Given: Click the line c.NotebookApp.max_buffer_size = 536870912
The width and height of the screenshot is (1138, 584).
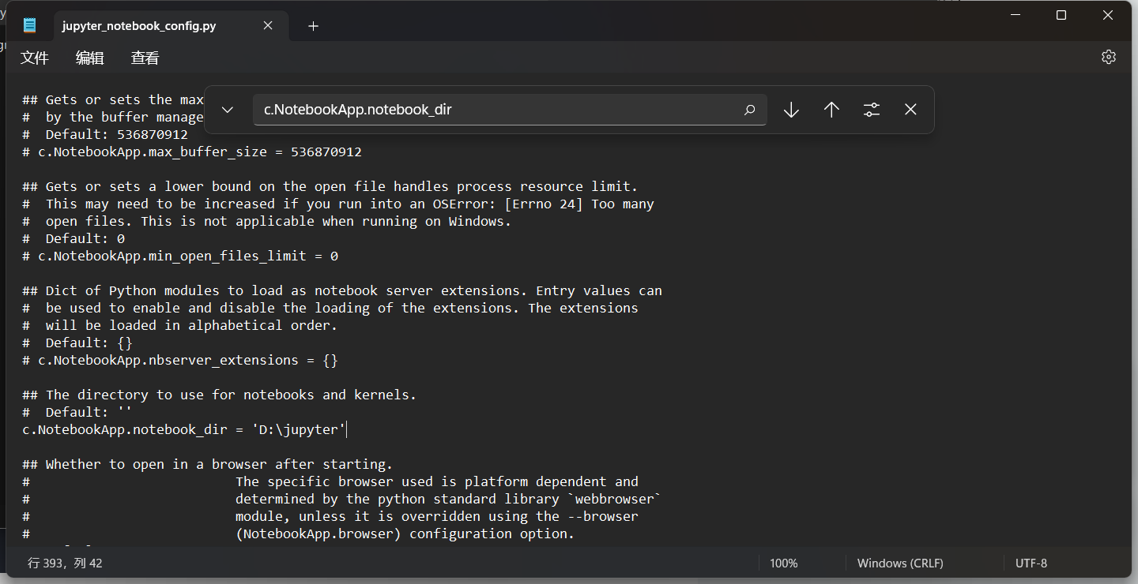Looking at the screenshot, I should point(192,152).
